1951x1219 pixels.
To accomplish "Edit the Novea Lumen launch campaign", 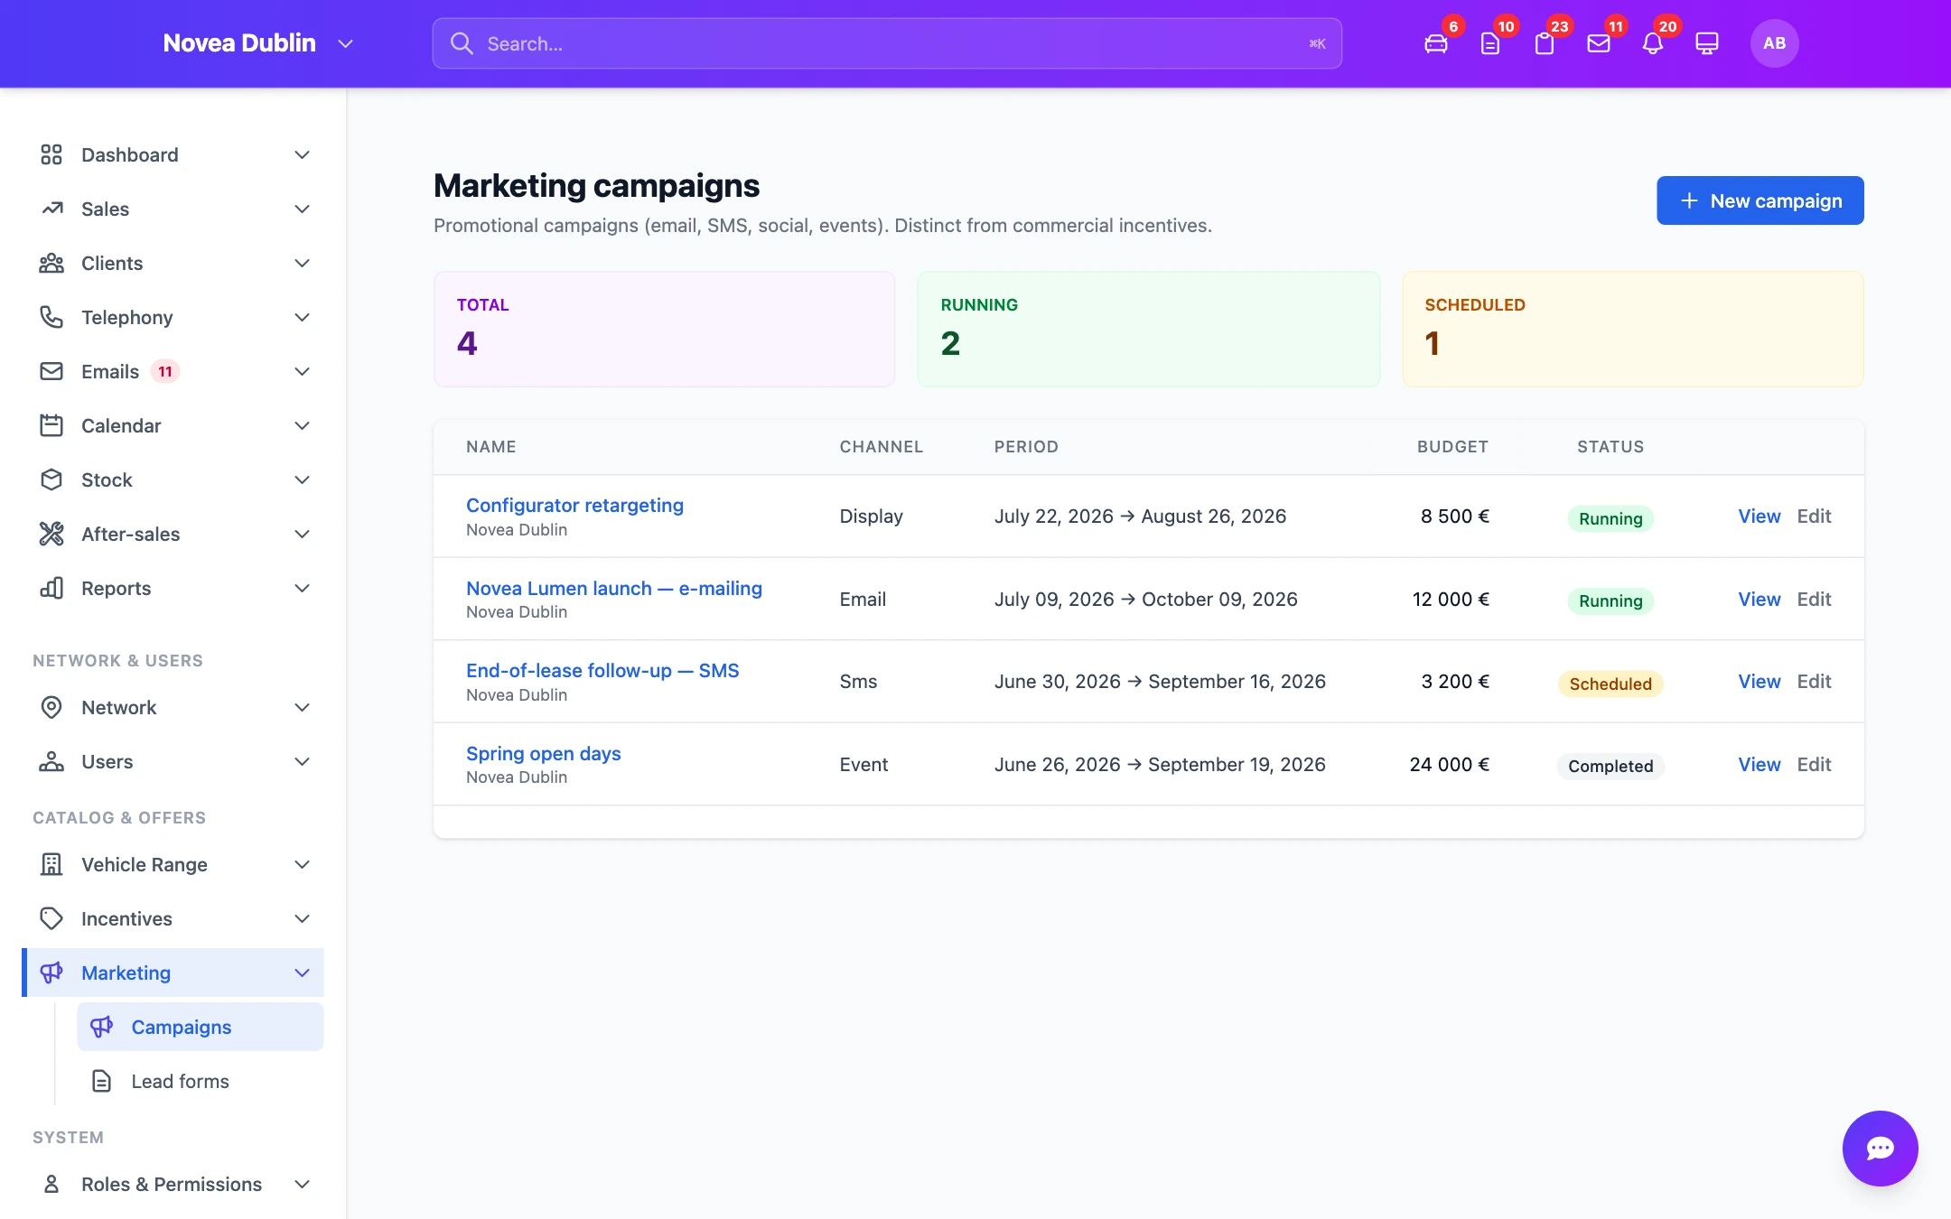I will click(1814, 599).
